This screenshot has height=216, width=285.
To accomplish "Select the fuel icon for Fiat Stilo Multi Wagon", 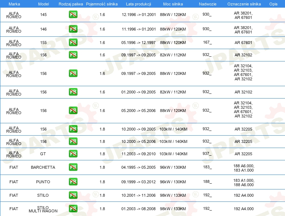I will tap(73, 209).
